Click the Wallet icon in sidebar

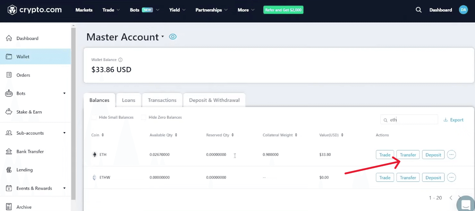click(9, 57)
